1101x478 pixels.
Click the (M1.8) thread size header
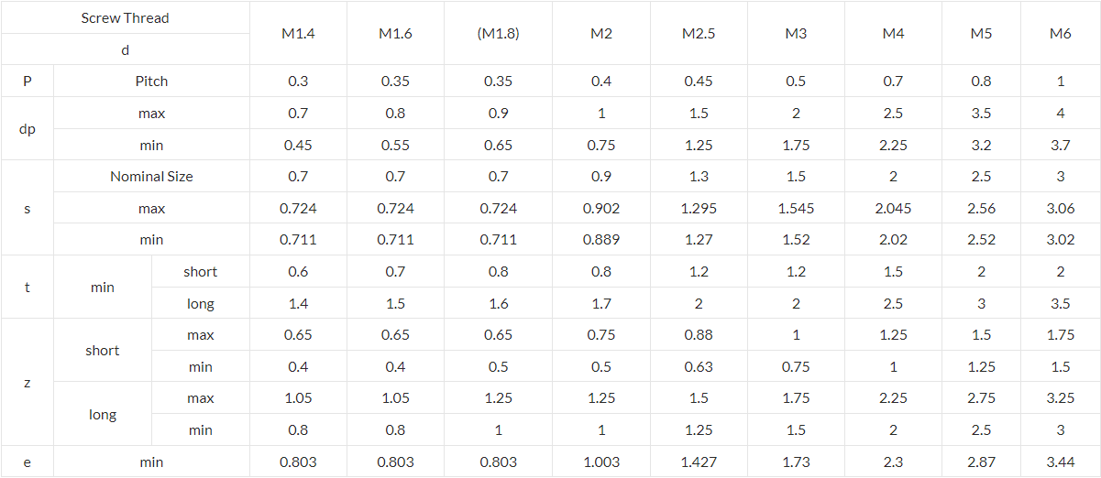tap(498, 33)
